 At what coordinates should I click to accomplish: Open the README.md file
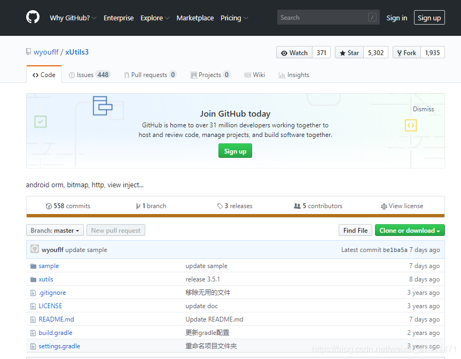pos(56,319)
